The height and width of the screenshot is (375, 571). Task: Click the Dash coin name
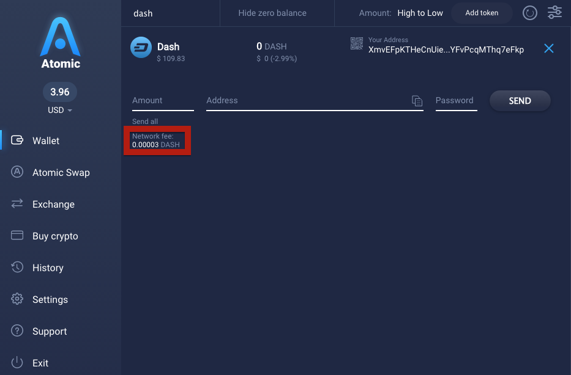click(x=168, y=47)
